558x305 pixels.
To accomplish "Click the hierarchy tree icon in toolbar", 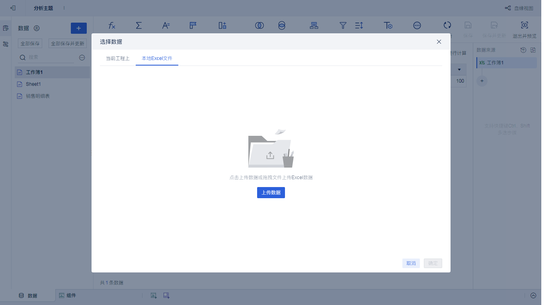I will click(314, 25).
